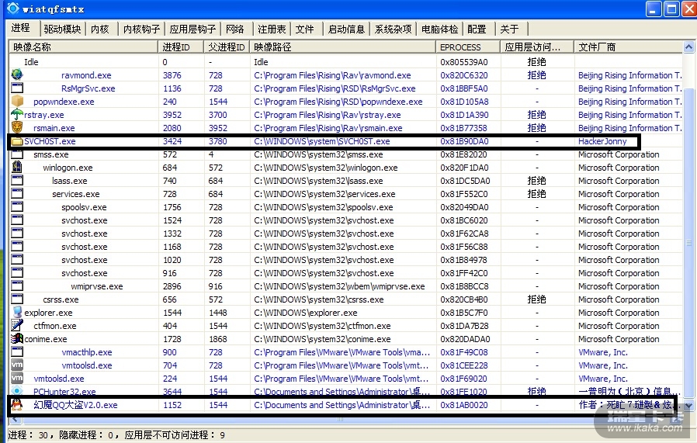The image size is (697, 443).
Task: Click EPROCESS value 0x805539A0
Action: (x=464, y=62)
